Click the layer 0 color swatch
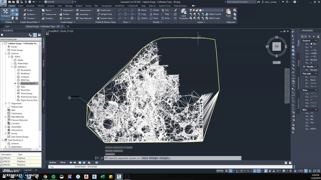321x180 pixels. pos(200,10)
